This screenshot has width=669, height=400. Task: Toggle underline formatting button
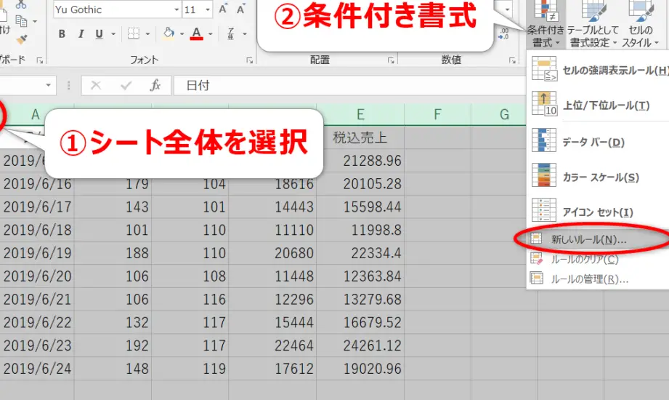pos(99,34)
